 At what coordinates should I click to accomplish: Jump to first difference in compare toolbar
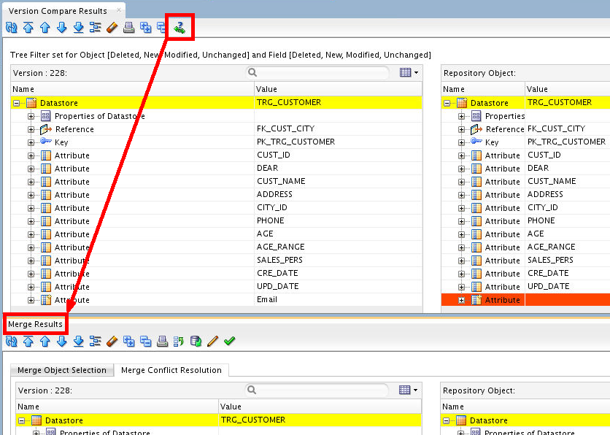click(x=28, y=28)
